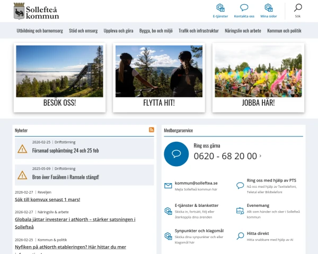This screenshot has width=318, height=254.
Task: Expand the Bygga, bo och miljö menu
Action: [148, 31]
